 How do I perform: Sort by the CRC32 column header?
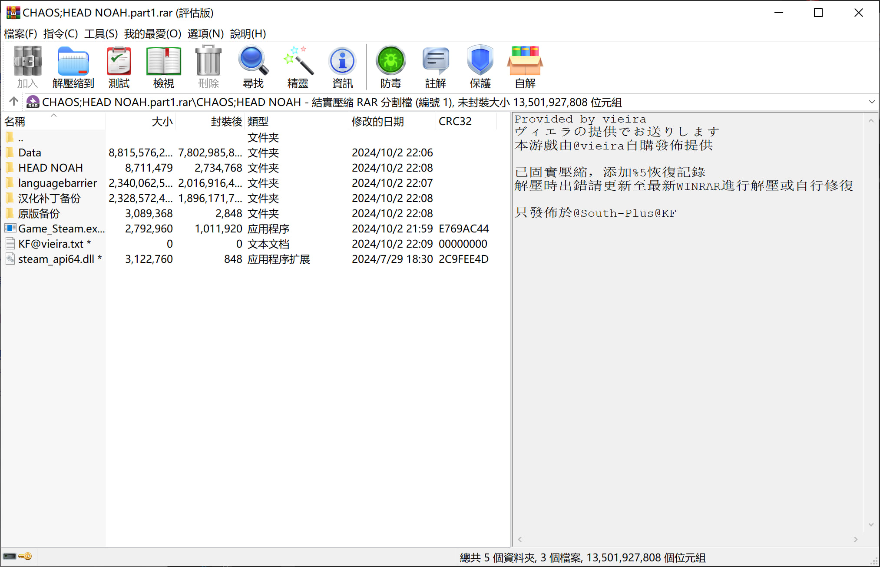[x=455, y=122]
